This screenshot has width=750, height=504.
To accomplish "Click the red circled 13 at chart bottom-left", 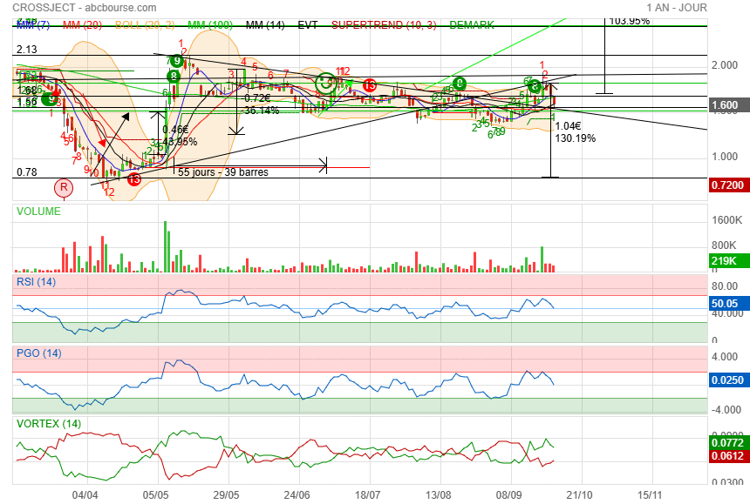I will [134, 179].
